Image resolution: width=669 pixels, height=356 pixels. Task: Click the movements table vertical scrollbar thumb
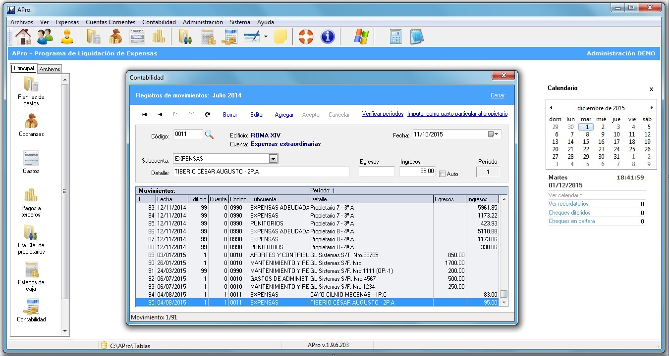(x=503, y=294)
